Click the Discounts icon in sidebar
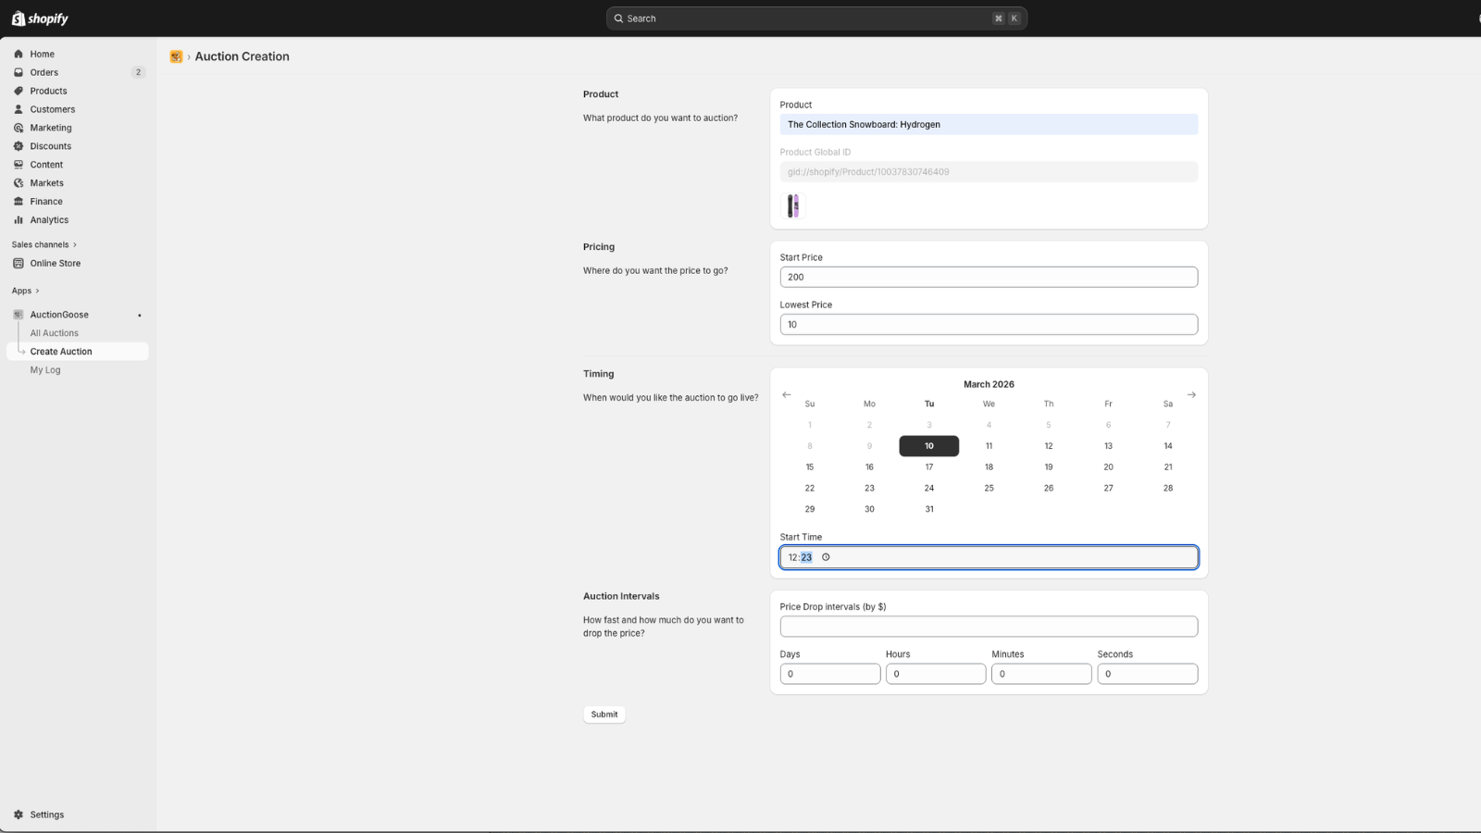This screenshot has width=1481, height=833. click(19, 146)
